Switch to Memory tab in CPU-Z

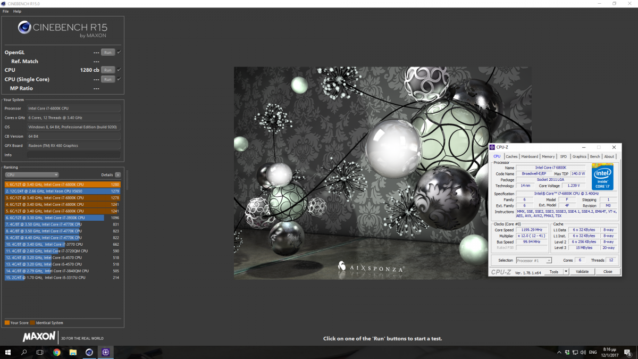pos(548,156)
